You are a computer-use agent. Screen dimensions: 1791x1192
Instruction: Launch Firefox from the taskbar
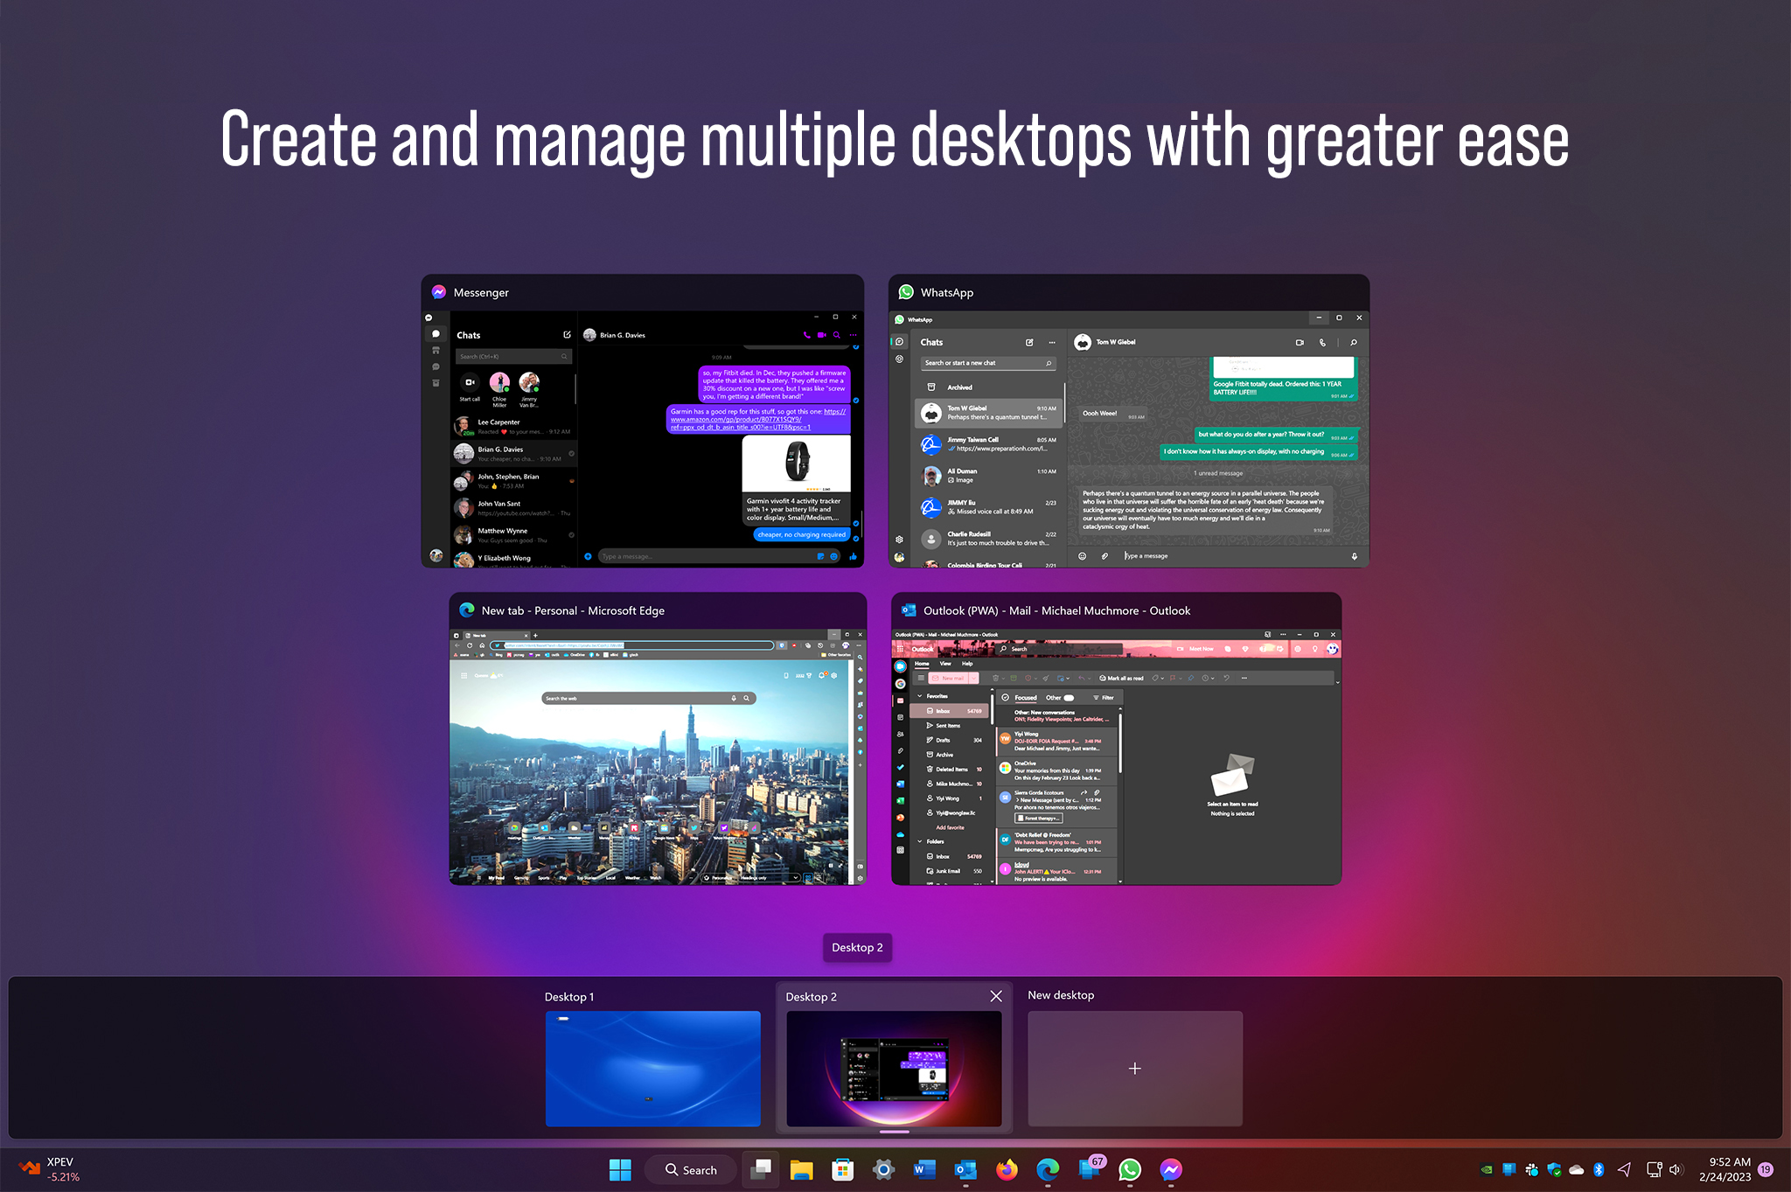point(1007,1170)
